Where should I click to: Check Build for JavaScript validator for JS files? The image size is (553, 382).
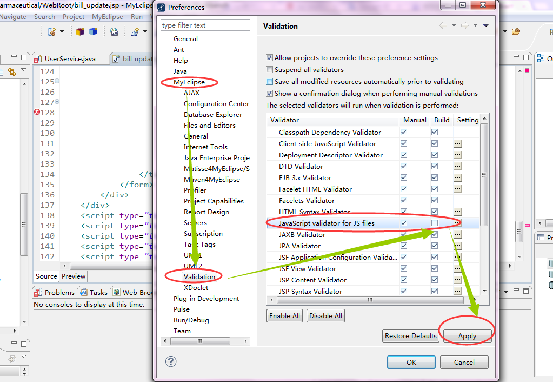pos(435,223)
